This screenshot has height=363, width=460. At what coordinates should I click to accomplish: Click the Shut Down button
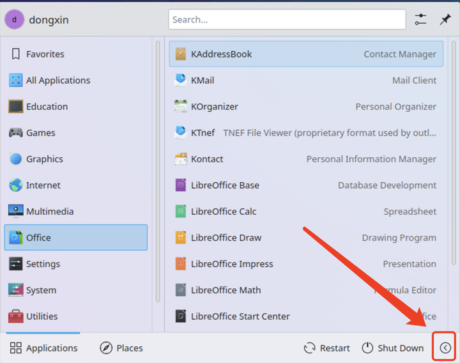pyautogui.click(x=392, y=348)
